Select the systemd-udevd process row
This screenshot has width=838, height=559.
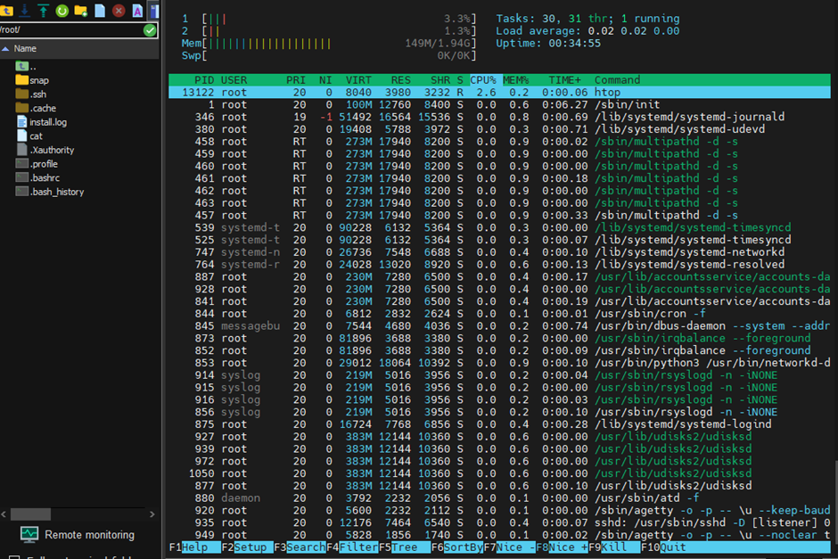coord(499,129)
